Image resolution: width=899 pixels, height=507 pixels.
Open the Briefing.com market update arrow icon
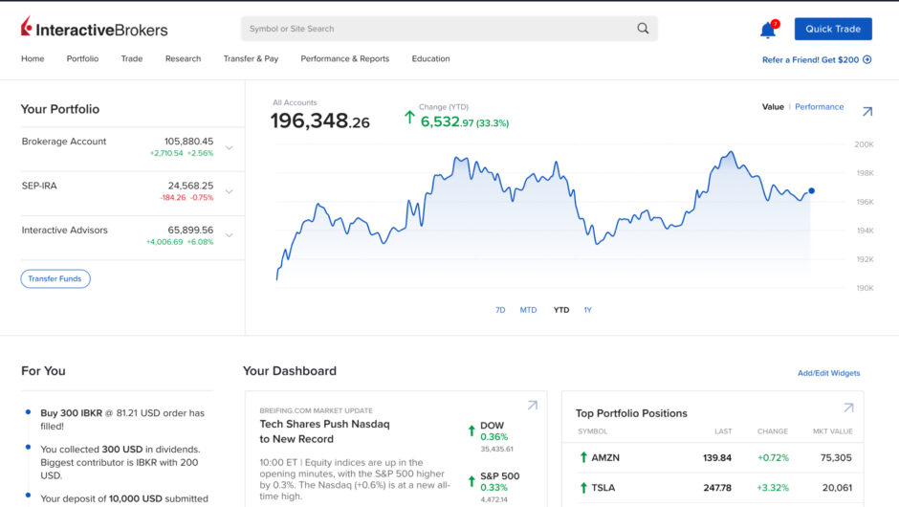pos(533,405)
